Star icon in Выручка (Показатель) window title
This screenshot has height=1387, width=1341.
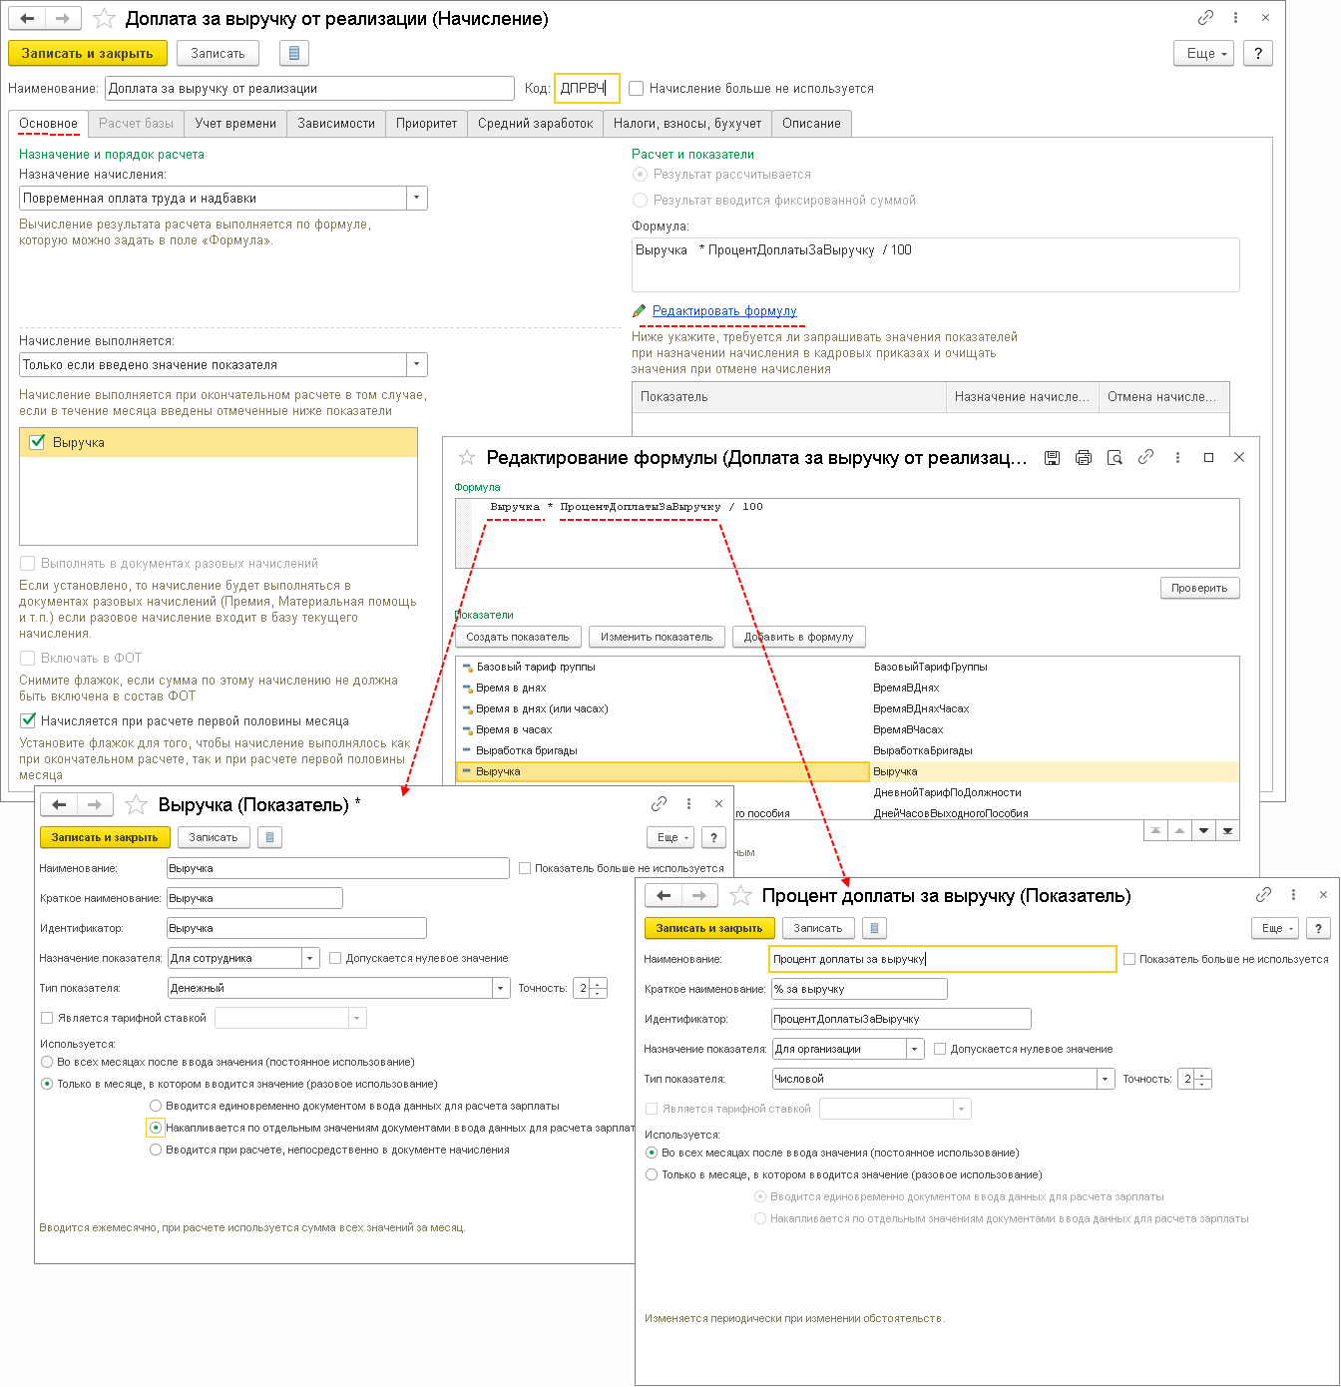[137, 804]
